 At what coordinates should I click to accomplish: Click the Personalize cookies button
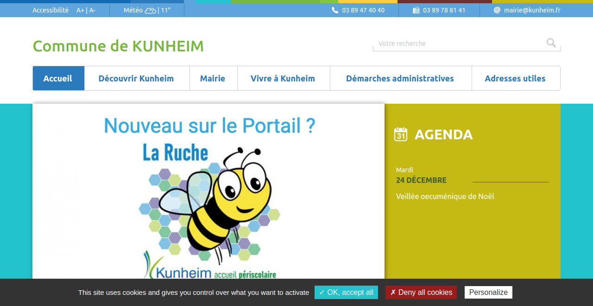[x=488, y=293]
